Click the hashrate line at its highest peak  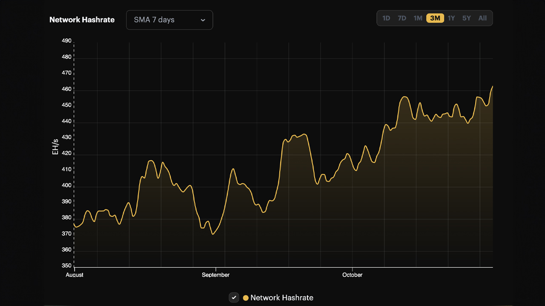(x=492, y=86)
